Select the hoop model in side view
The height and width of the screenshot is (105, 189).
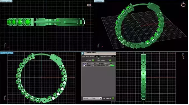pyautogui.click(x=143, y=77)
